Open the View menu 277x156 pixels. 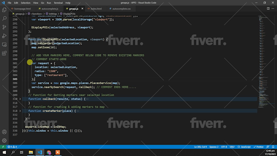tap(35, 3)
